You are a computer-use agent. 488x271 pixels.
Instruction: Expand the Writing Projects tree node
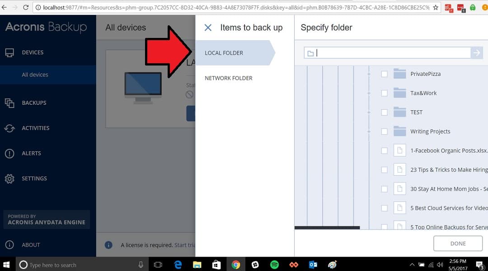(x=369, y=131)
